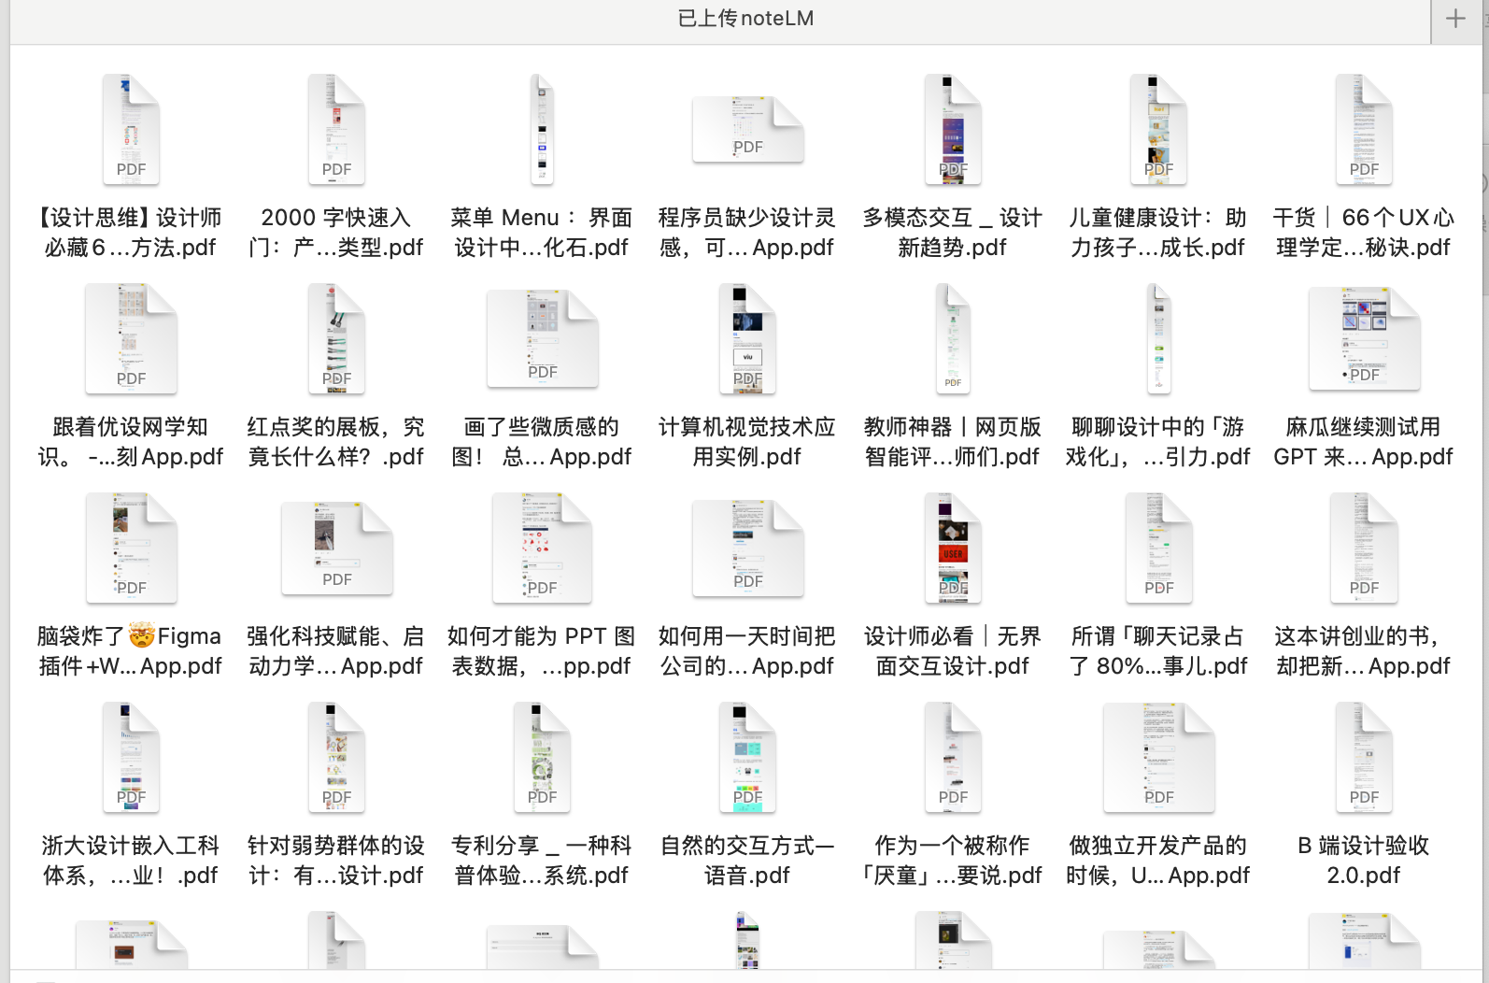Click filename 聊聊设计中的「游戏化」，…引力.pdf

click(x=1158, y=442)
